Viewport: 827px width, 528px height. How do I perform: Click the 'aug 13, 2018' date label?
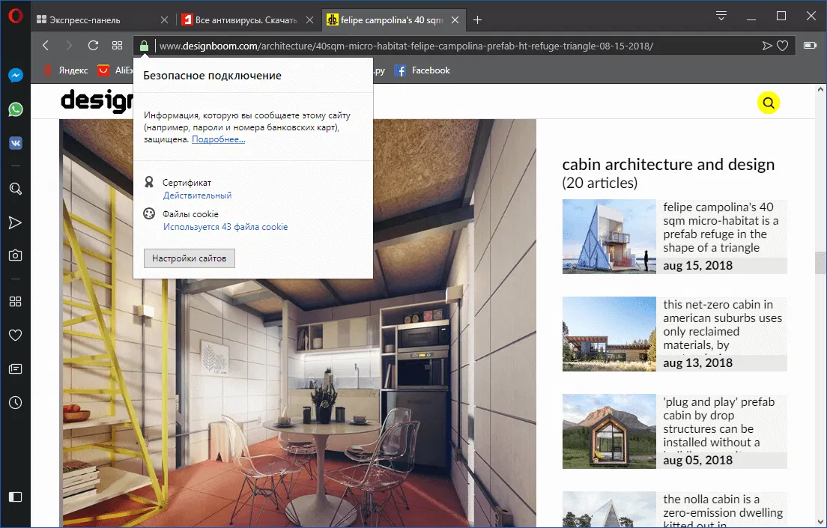tap(698, 363)
